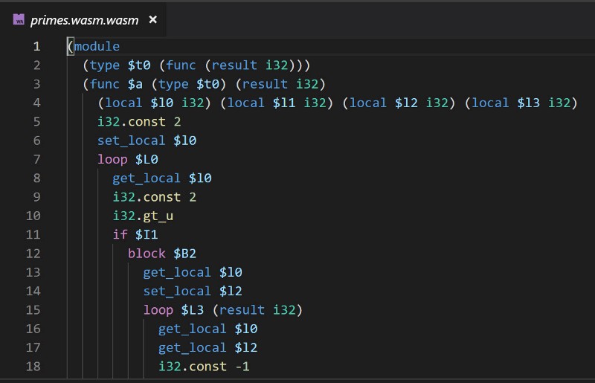
Task: Click 'get_local $l2' on line 17
Action: [x=208, y=347]
